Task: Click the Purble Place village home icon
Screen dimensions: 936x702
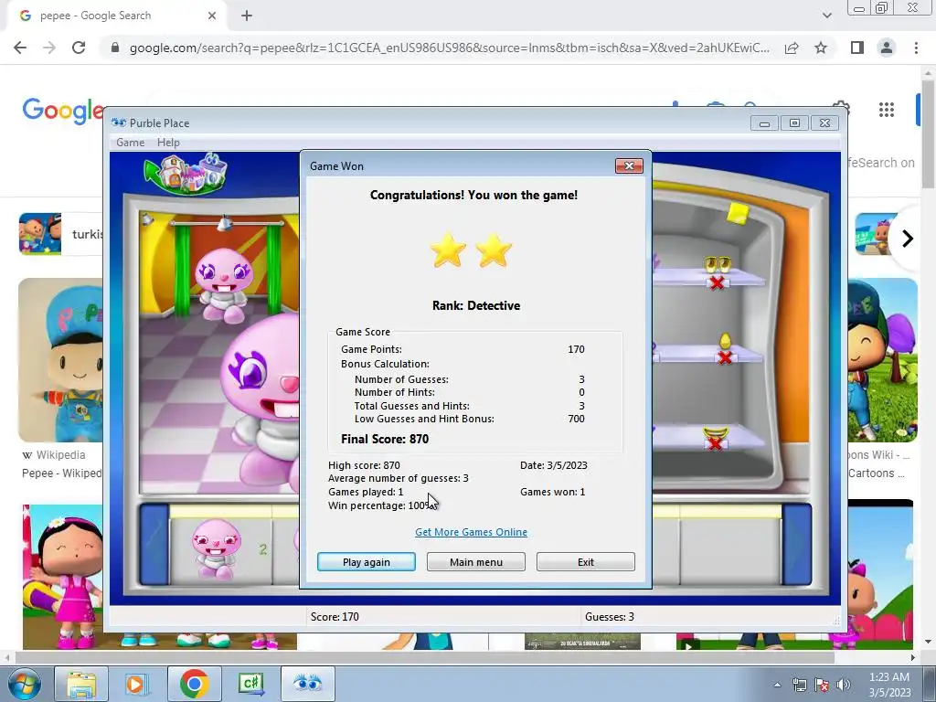Action: (x=186, y=173)
